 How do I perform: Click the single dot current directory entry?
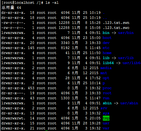pos(104,14)
